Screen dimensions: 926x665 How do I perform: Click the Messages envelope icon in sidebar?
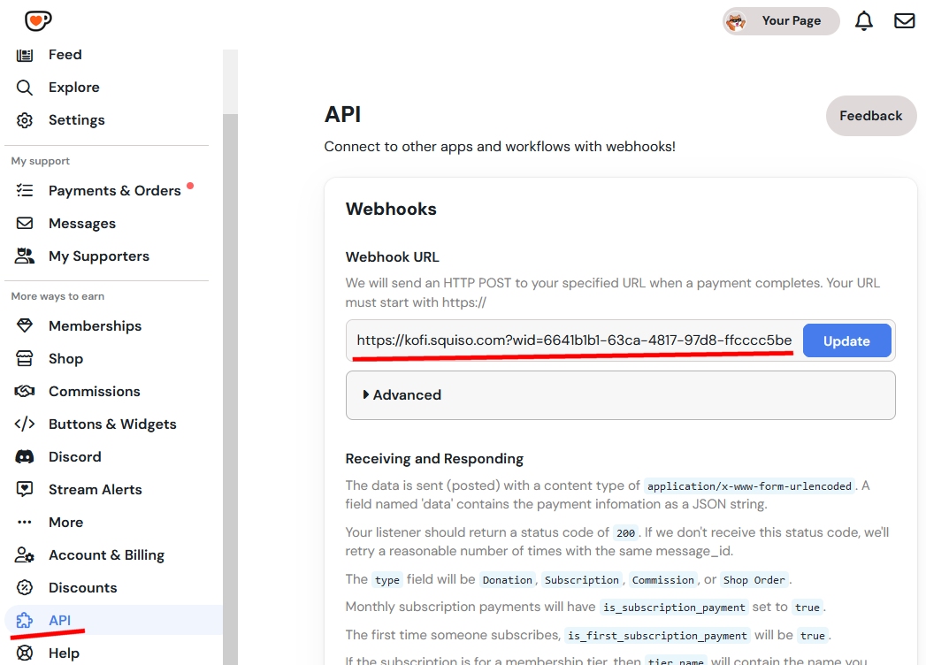24,223
